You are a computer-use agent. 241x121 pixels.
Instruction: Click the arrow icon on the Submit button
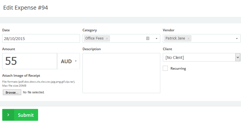pyautogui.click(x=8, y=115)
